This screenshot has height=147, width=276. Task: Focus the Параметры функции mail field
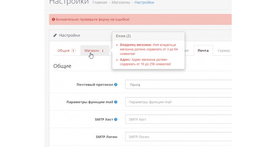click(x=178, y=102)
